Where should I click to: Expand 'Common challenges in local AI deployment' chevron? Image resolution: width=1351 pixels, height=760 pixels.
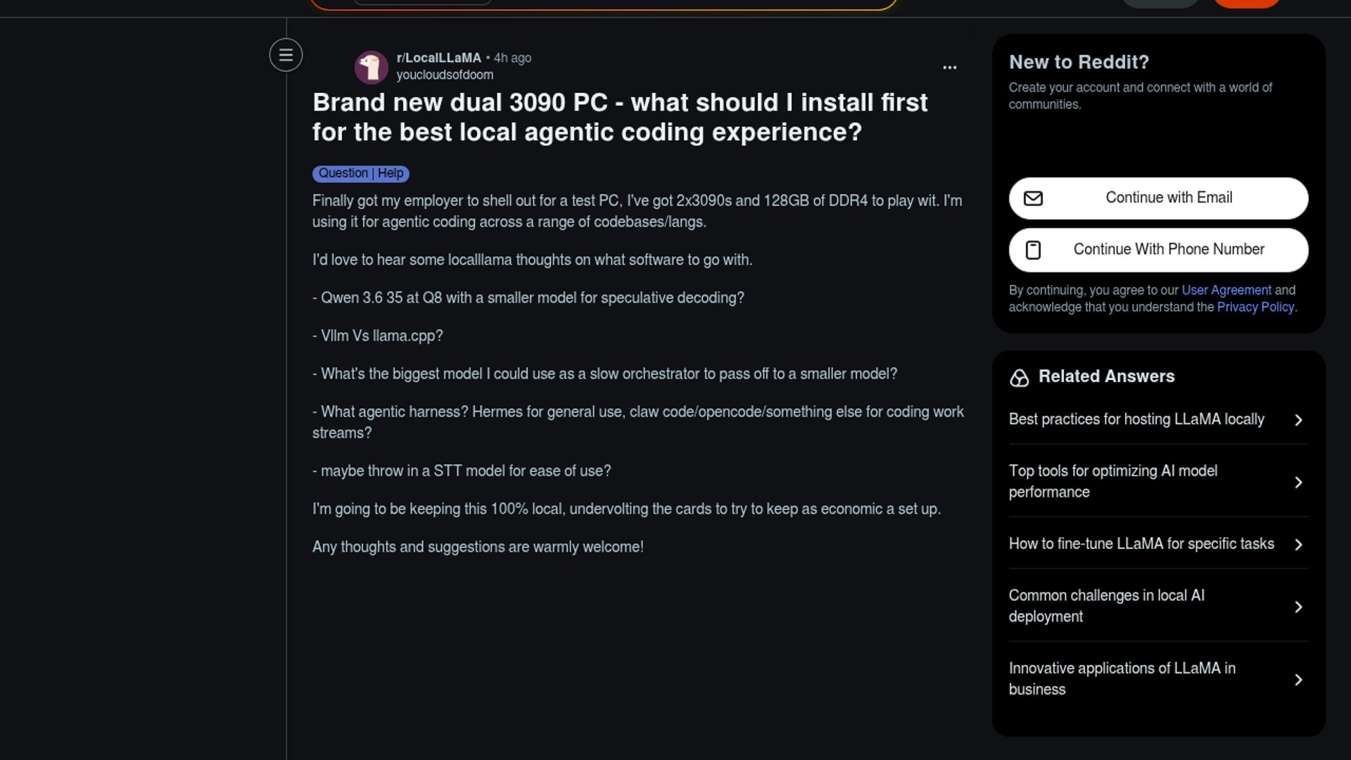coord(1298,607)
